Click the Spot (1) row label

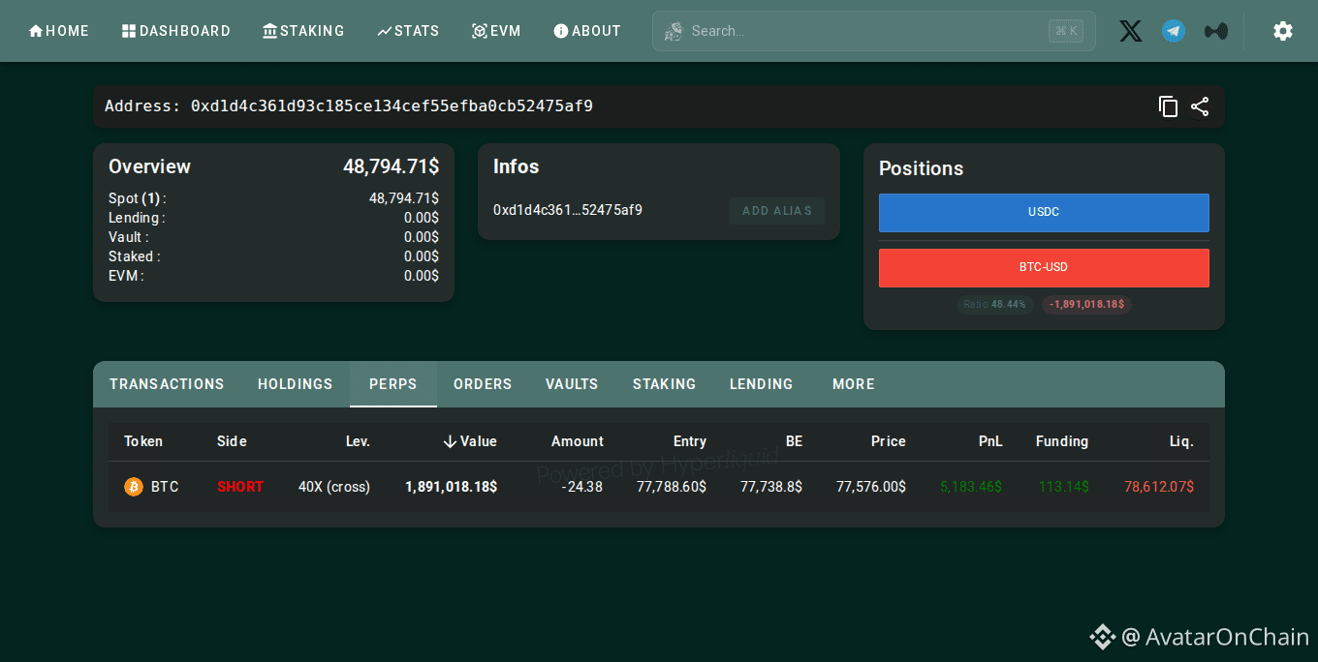tap(138, 198)
